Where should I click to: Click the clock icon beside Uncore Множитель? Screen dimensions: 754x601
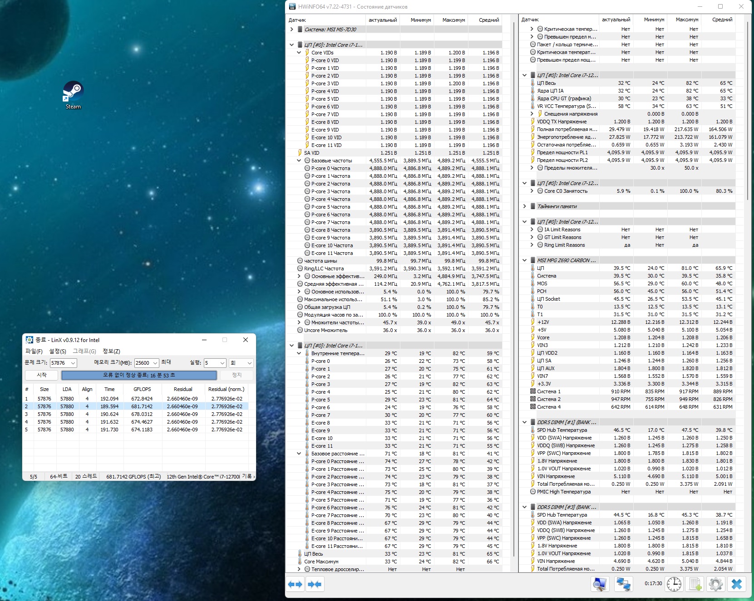[300, 330]
